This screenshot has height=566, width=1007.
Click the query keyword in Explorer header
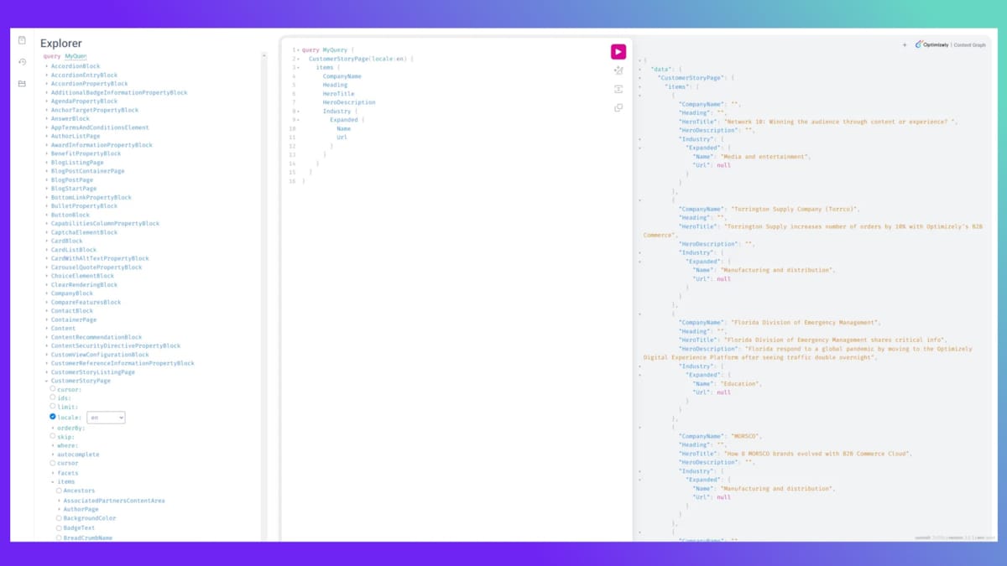[x=52, y=56]
